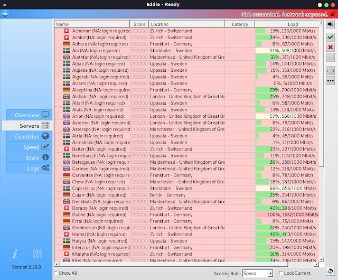Click the Swedish flag on Atria row

tap(67, 136)
